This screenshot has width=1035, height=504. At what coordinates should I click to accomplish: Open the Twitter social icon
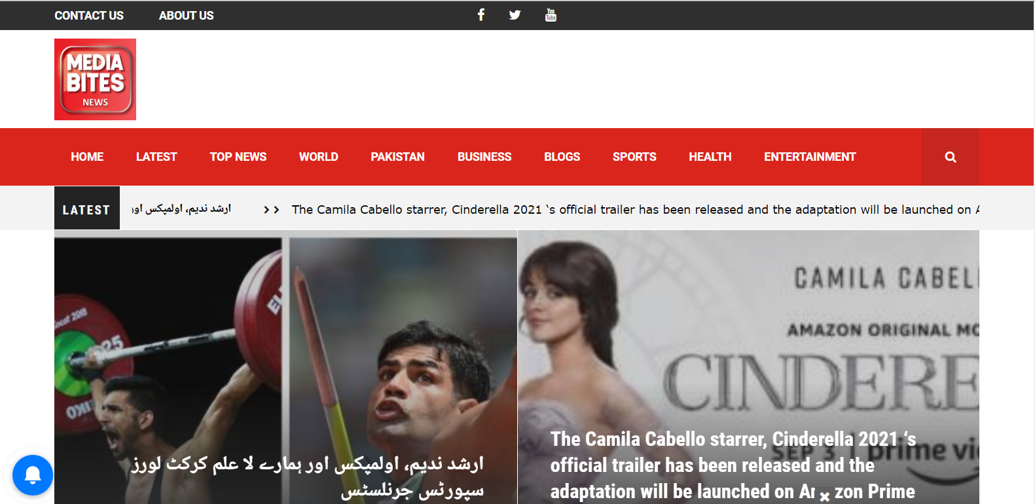tap(515, 14)
